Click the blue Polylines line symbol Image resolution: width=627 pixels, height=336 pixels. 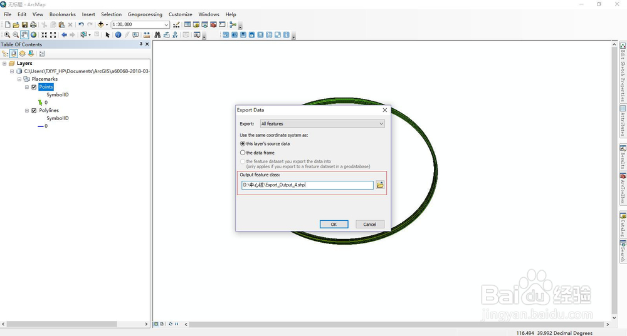(x=40, y=126)
